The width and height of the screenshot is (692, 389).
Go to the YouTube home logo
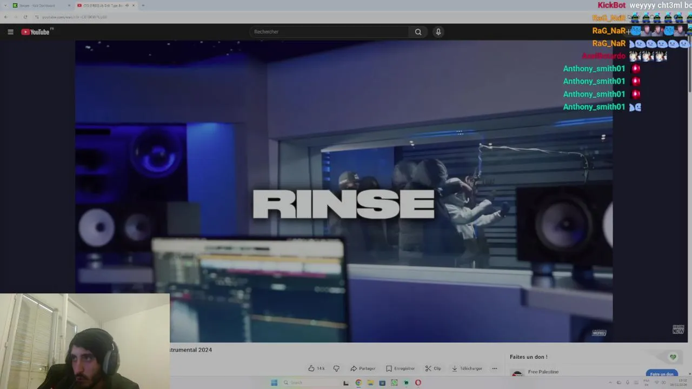[36, 32]
